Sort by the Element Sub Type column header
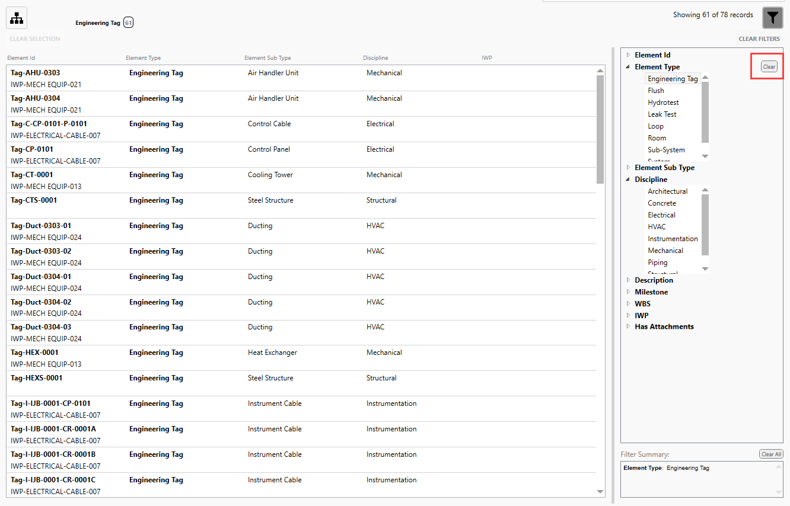 (x=267, y=58)
